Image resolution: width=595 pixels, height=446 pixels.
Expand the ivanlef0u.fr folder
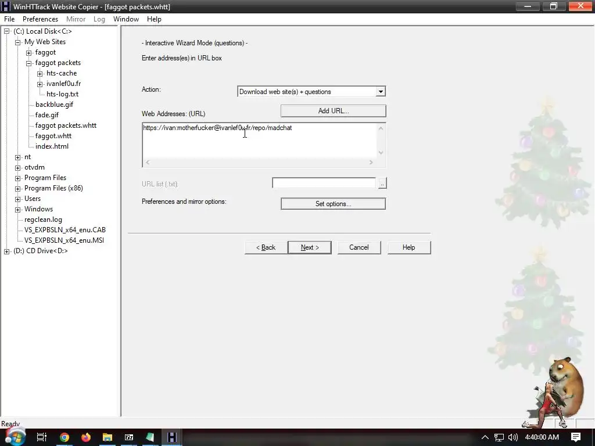40,84
